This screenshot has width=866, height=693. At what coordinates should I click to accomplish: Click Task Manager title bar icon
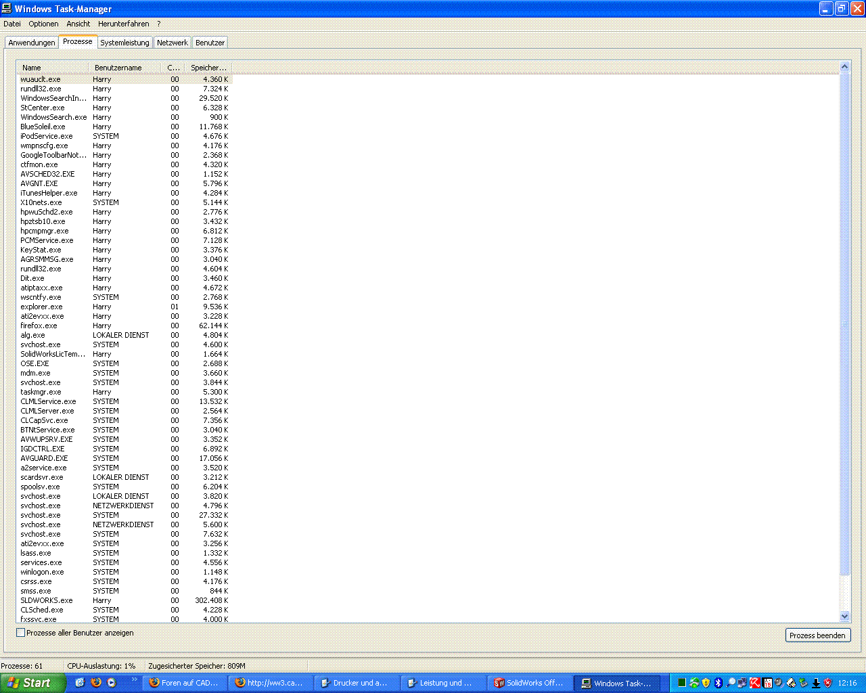pyautogui.click(x=7, y=8)
